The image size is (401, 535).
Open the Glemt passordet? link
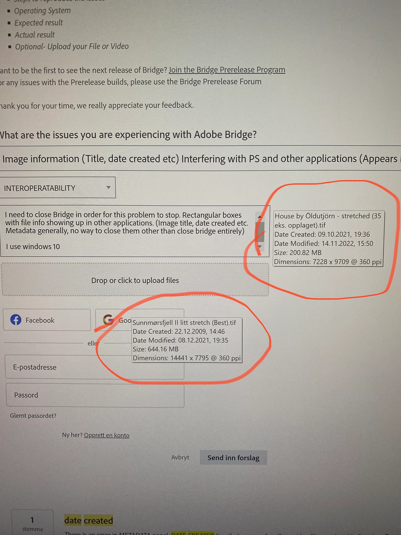33,416
